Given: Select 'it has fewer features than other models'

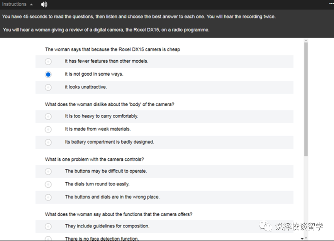Looking at the screenshot, I should point(48,61).
